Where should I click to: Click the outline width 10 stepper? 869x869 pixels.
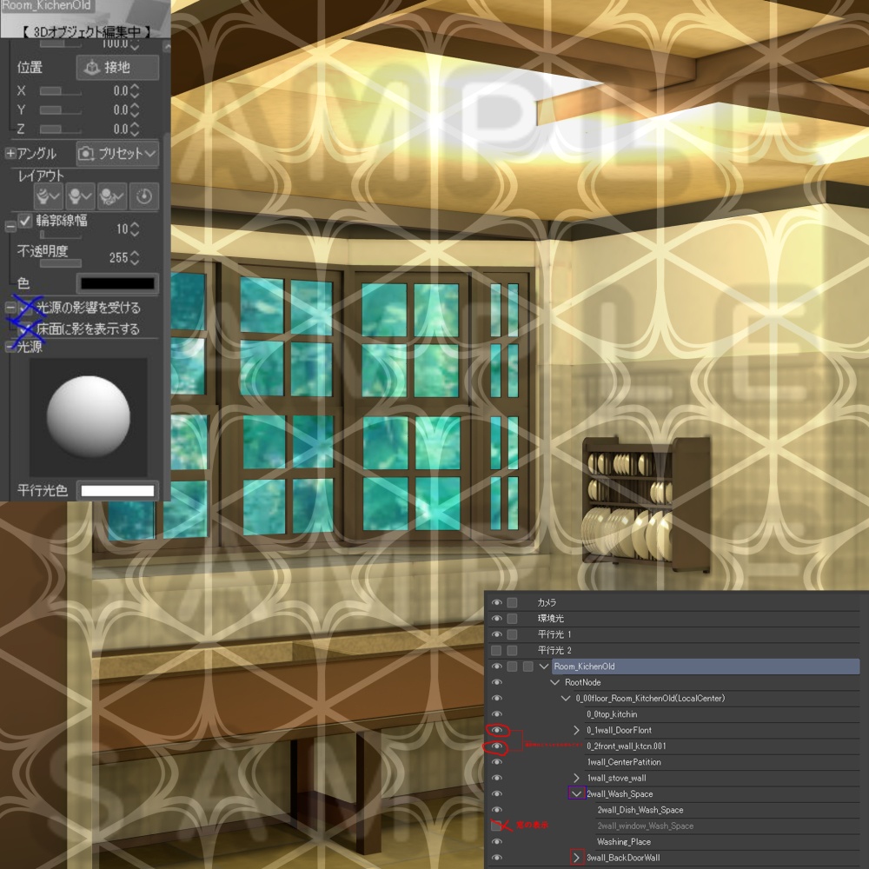[x=134, y=229]
